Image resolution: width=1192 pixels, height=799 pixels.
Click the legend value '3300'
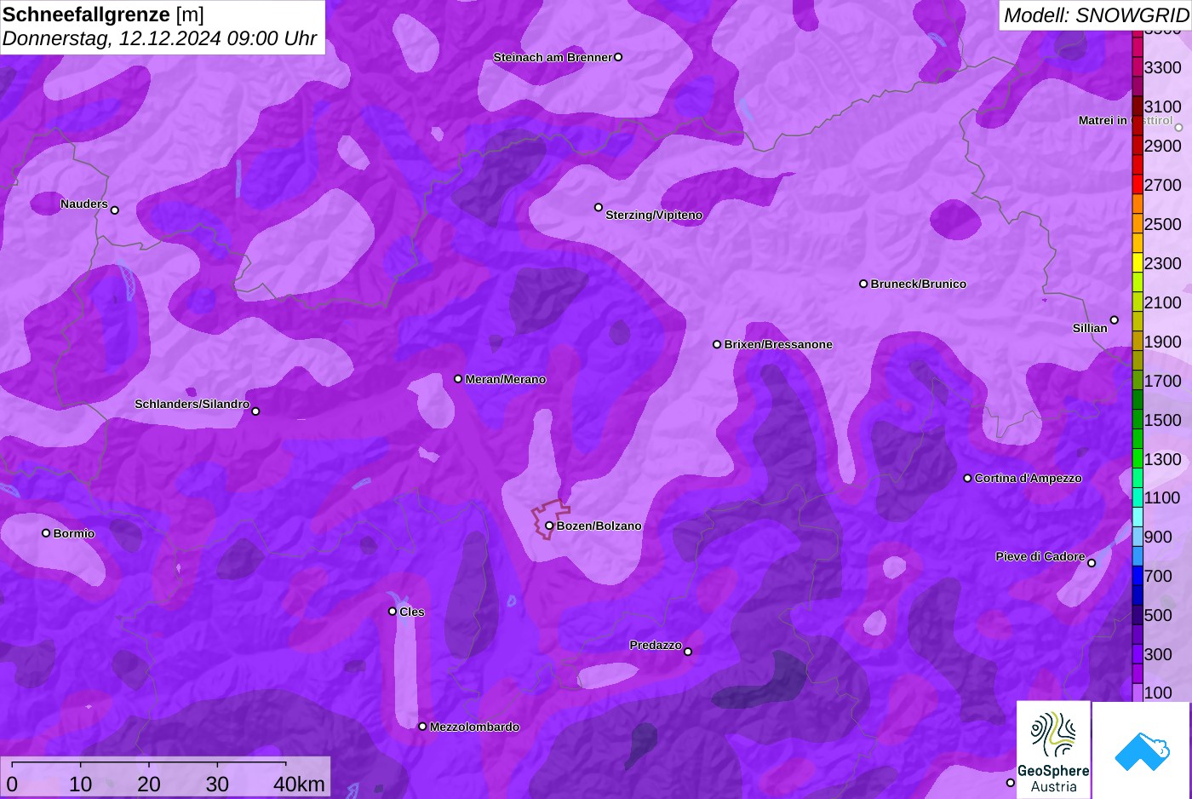[x=1162, y=67]
